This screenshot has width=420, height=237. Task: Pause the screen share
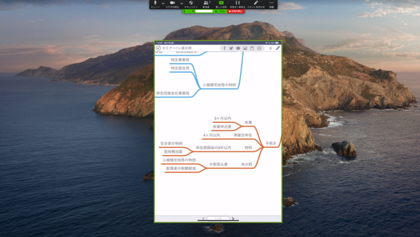pos(238,4)
